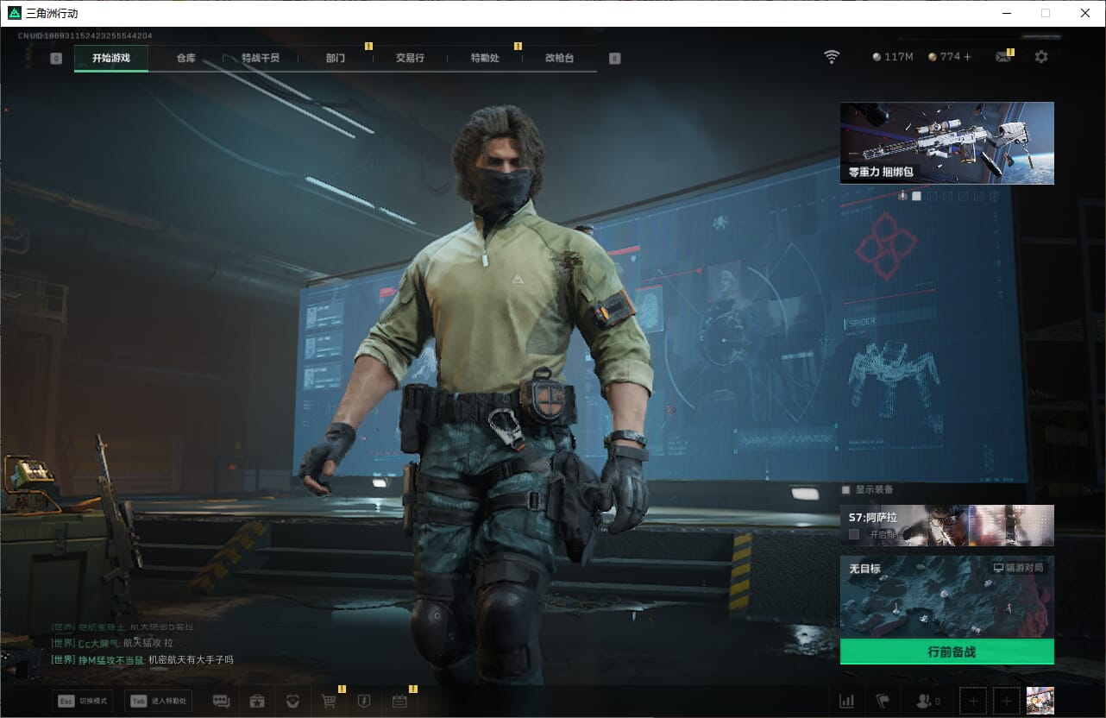Image resolution: width=1106 pixels, height=718 pixels.
Task: Open the shopping cart store icon
Action: coord(328,701)
